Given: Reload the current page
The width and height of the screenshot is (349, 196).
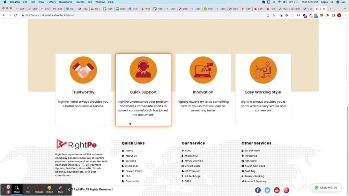Looking at the screenshot, I should [16, 15].
